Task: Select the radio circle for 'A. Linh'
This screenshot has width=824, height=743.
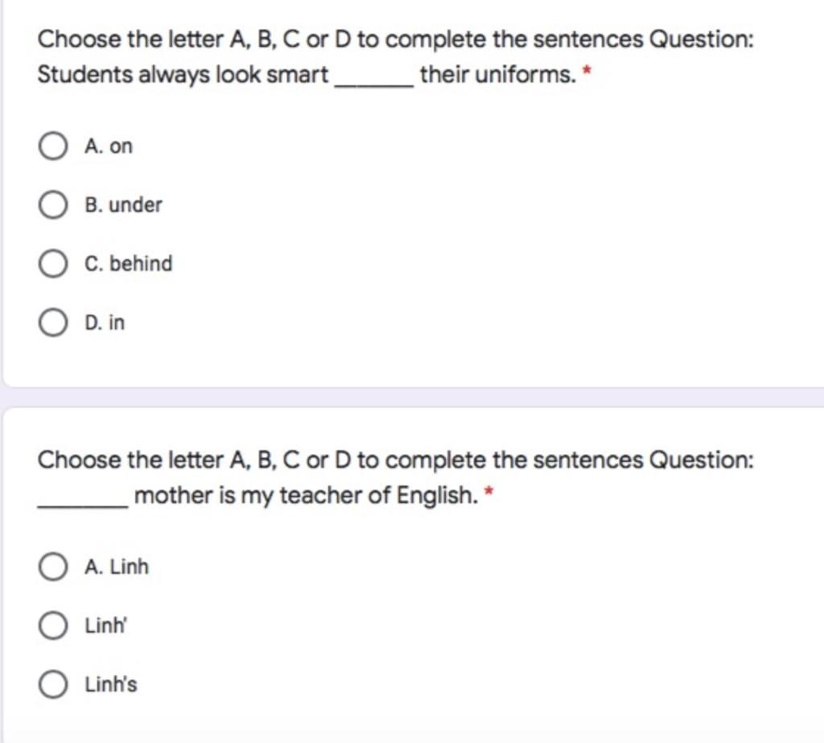Action: pyautogui.click(x=52, y=567)
